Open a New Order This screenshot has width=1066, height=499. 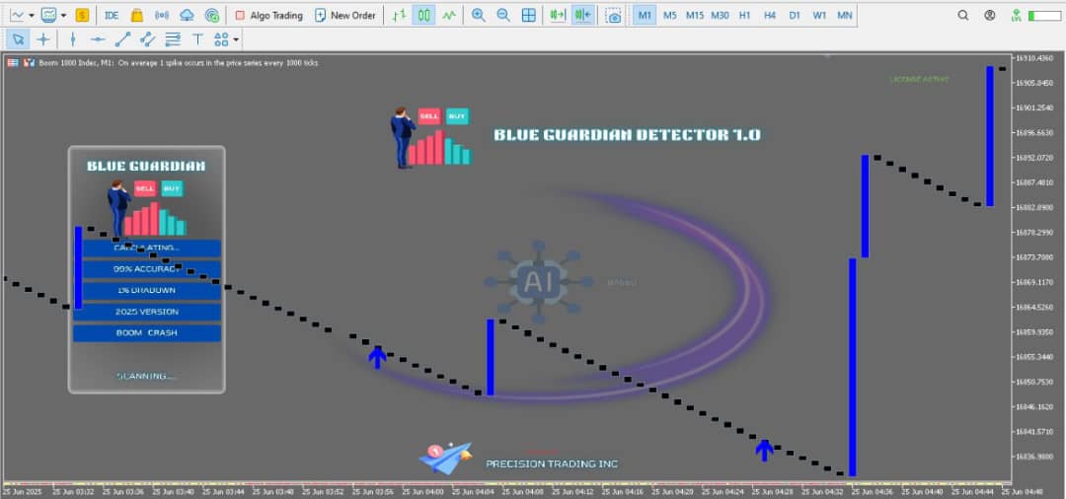coord(344,15)
